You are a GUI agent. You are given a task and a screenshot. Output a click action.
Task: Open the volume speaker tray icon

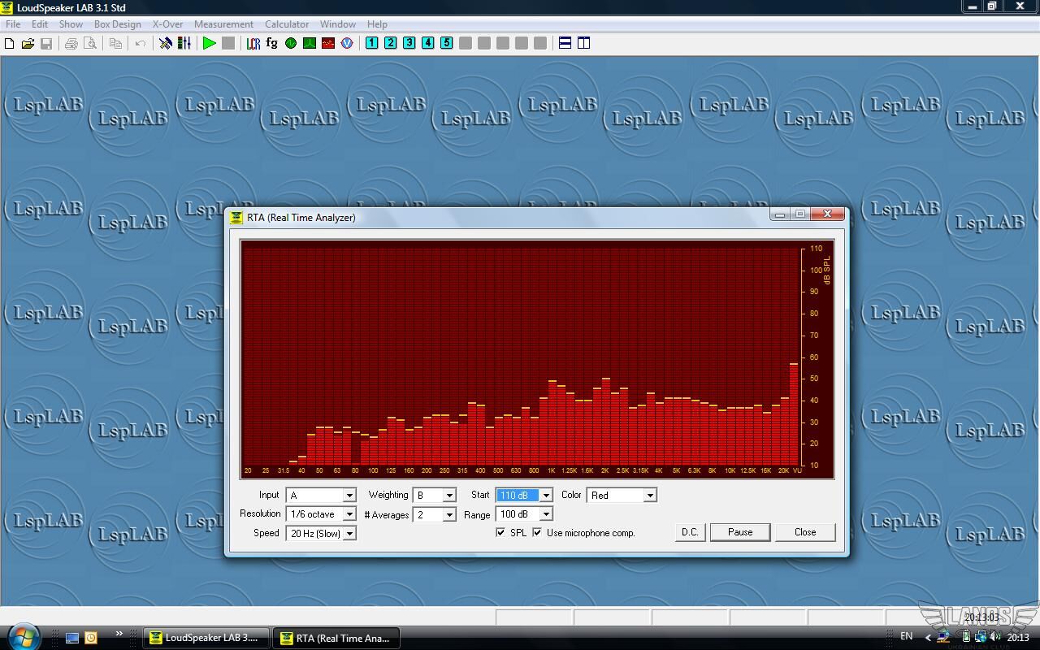click(x=995, y=637)
